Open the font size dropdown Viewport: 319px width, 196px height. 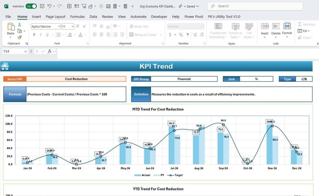click(x=73, y=26)
